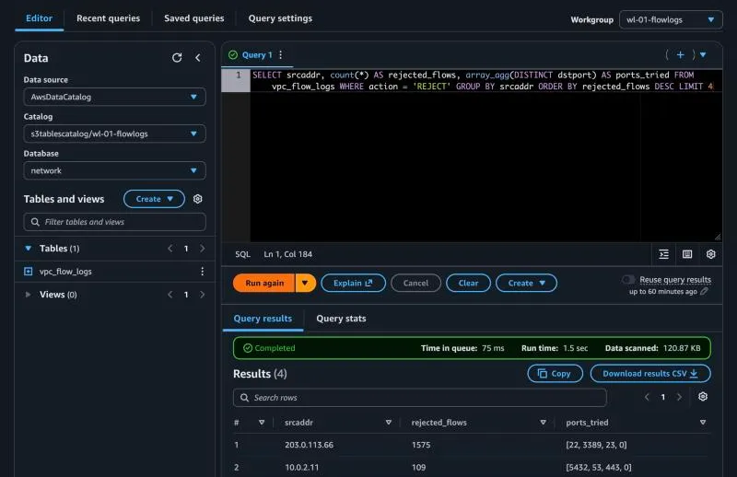Viewport: 737px width, 477px height.
Task: Select the Query 1 tab
Action: pos(257,55)
